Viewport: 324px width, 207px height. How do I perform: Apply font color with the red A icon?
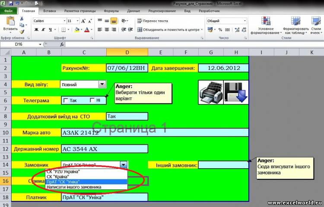[87, 30]
